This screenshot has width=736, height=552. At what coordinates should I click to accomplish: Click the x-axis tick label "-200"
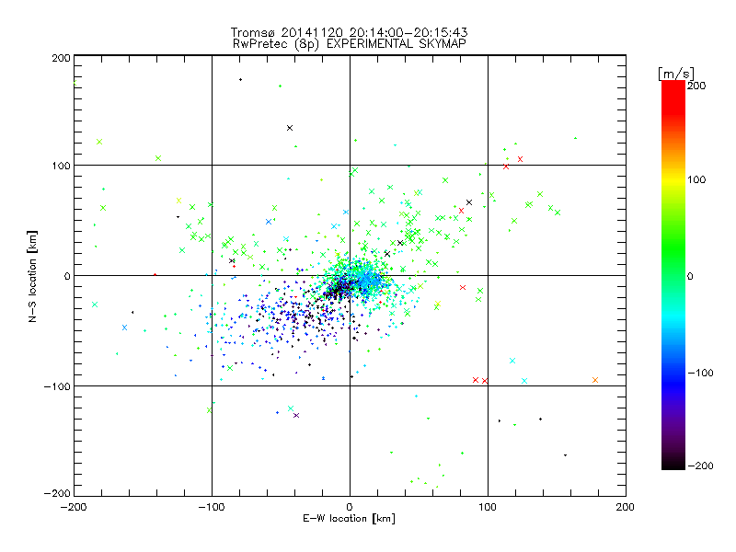(74, 507)
